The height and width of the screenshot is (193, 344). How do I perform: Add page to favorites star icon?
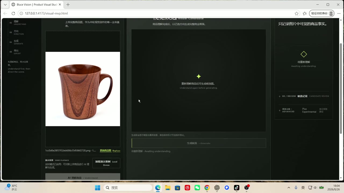296,13
